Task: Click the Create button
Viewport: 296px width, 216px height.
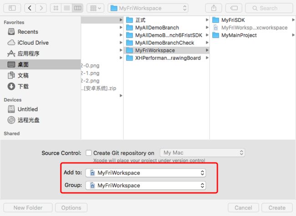Action: click(x=277, y=208)
